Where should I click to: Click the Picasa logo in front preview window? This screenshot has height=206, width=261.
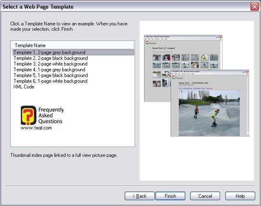click(174, 77)
